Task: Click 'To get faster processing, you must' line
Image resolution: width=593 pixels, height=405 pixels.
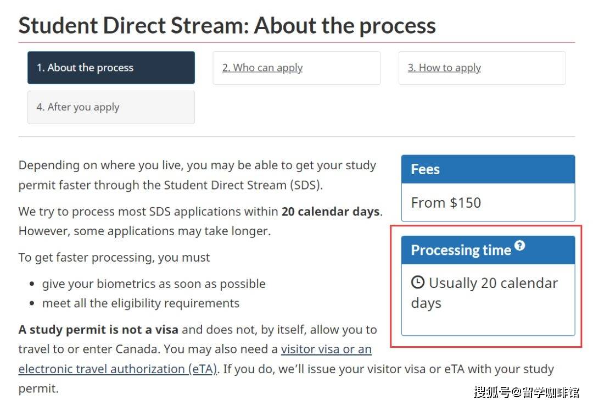Action: tap(114, 257)
